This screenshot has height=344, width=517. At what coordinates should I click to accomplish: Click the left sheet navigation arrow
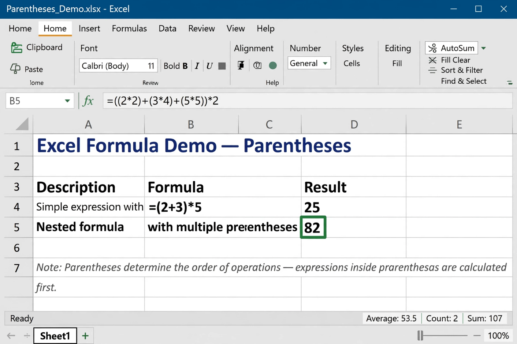pos(11,336)
